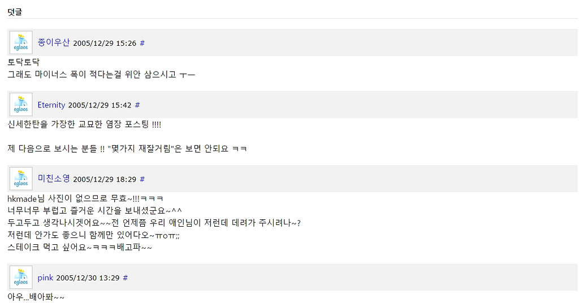Click the 덧글 comments heading
The image size is (579, 303).
[x=15, y=12]
